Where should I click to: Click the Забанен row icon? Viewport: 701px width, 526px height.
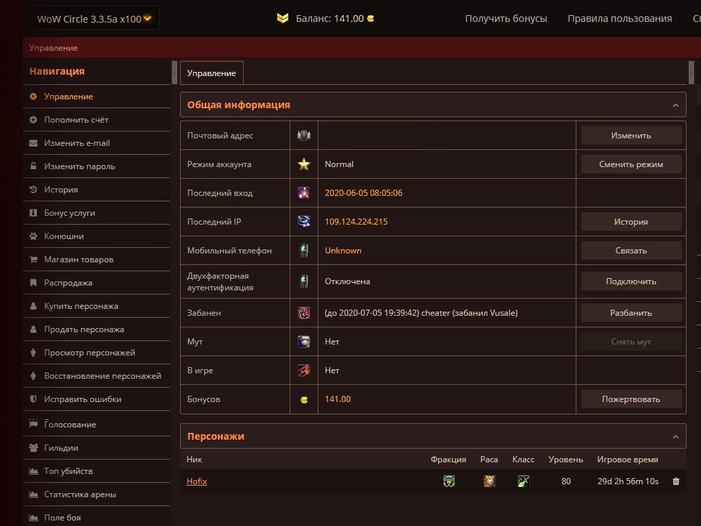(x=304, y=313)
